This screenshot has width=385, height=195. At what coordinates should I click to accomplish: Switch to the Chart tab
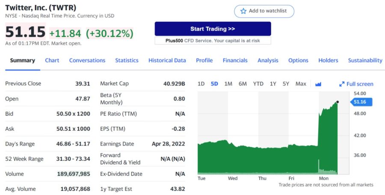point(52,61)
